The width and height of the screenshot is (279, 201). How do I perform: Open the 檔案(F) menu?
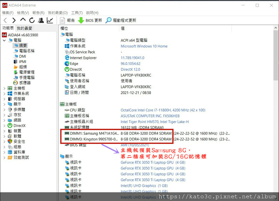coord(8,13)
